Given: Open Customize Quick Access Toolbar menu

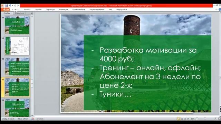Looking at the screenshot, I should pyautogui.click(x=19, y=6).
